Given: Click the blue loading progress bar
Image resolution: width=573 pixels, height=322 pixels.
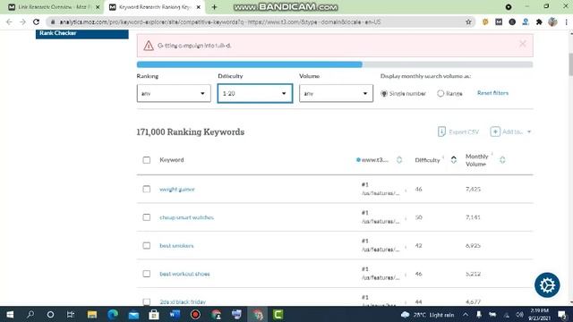Looking at the screenshot, I should [x=250, y=64].
